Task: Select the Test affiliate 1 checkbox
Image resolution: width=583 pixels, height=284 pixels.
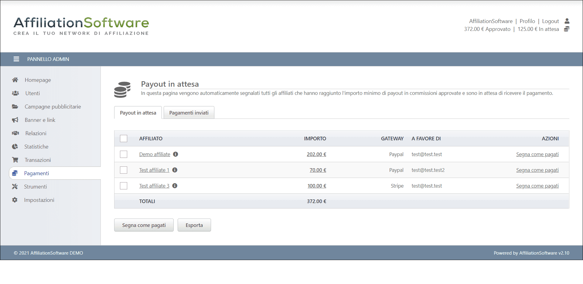Action: 124,170
